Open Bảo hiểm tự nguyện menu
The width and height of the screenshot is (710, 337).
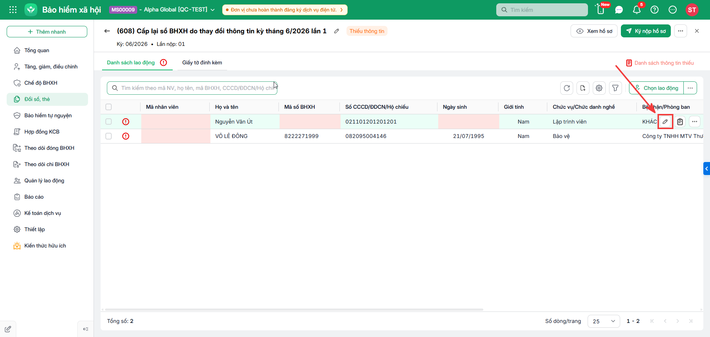click(x=47, y=115)
